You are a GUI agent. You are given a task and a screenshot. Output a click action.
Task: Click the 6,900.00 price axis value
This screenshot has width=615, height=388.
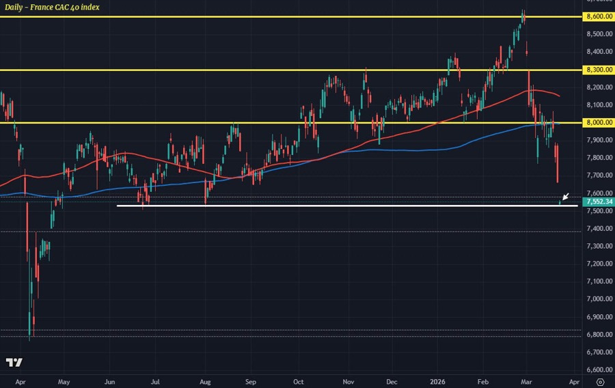[x=599, y=317]
